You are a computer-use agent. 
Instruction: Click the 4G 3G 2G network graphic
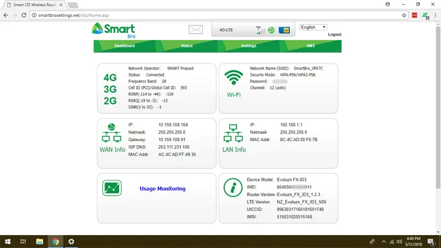pyautogui.click(x=110, y=89)
